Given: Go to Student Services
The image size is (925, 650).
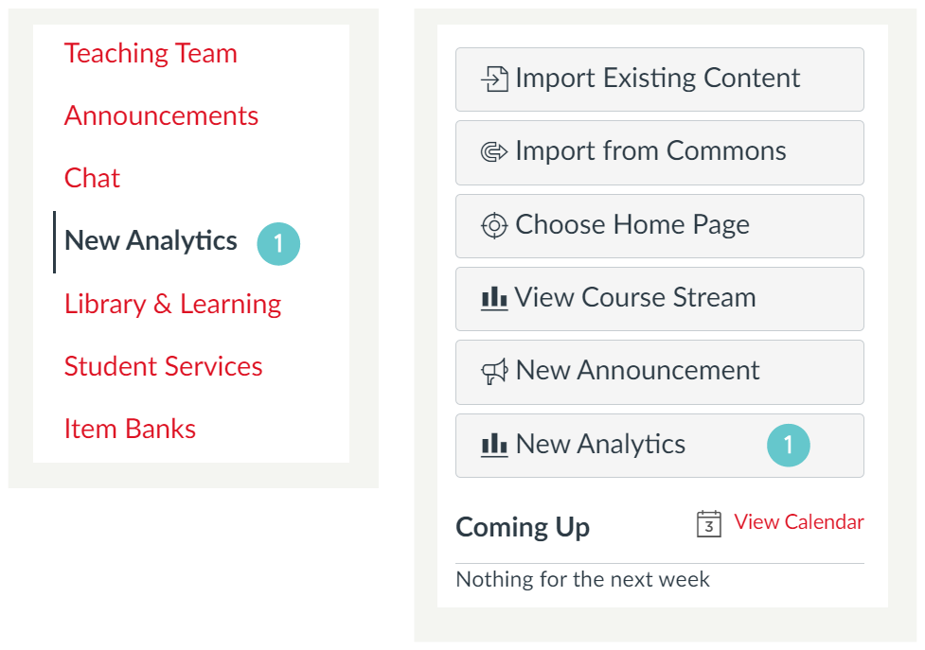Looking at the screenshot, I should tap(163, 367).
